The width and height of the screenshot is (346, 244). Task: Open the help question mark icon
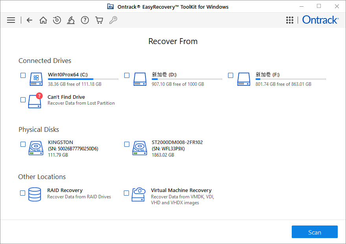[85, 20]
